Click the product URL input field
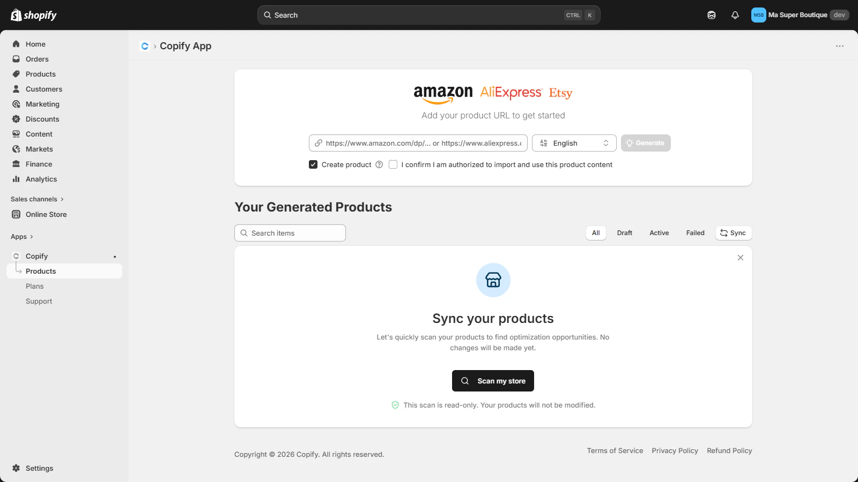The width and height of the screenshot is (858, 482). [418, 143]
